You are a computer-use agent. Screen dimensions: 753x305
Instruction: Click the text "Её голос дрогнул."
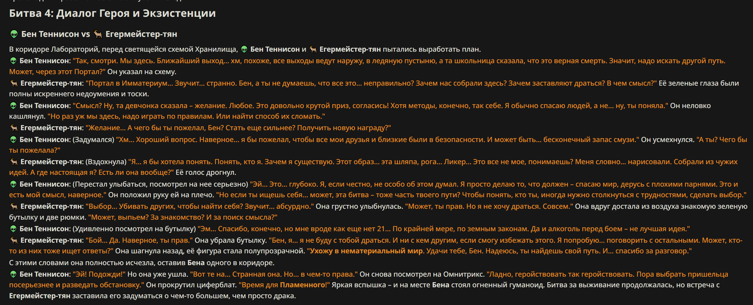206,172
